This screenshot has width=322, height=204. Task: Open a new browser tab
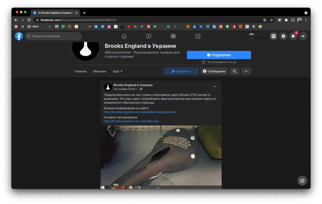point(84,13)
